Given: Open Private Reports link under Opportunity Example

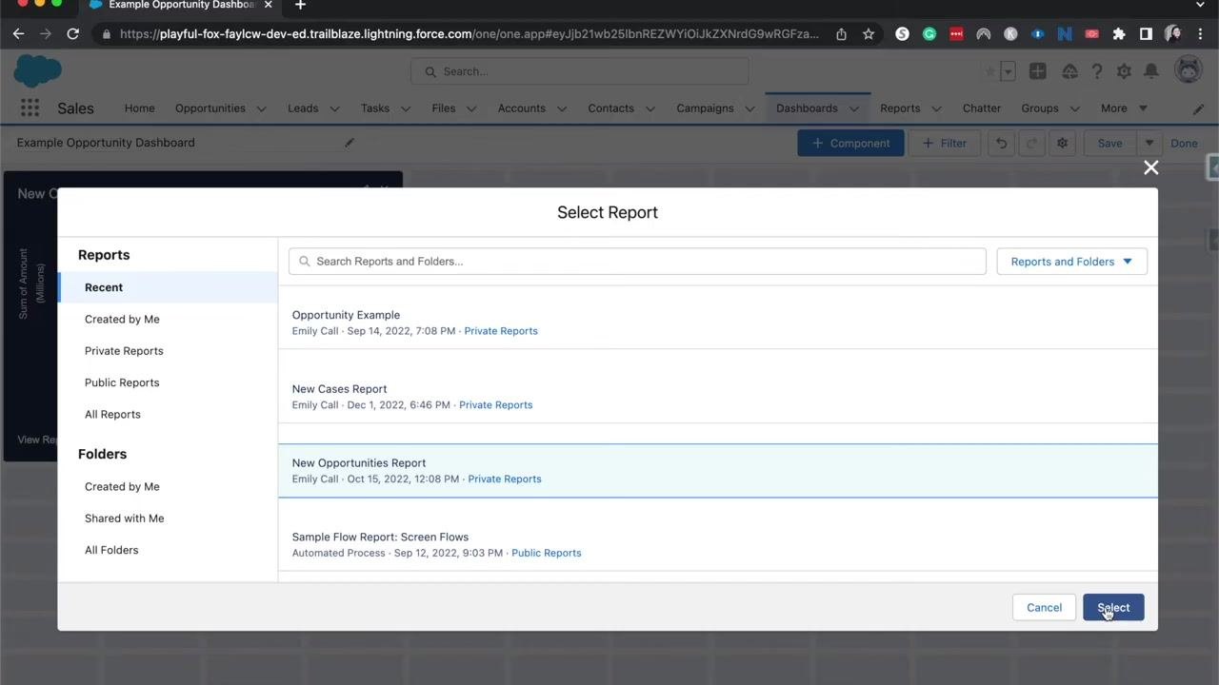Looking at the screenshot, I should [x=501, y=331].
